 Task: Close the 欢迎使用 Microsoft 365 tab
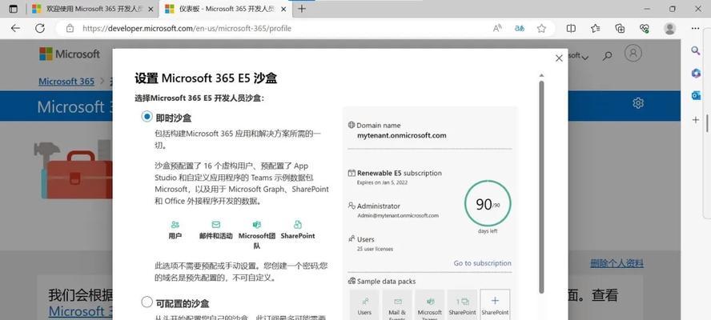click(x=151, y=9)
